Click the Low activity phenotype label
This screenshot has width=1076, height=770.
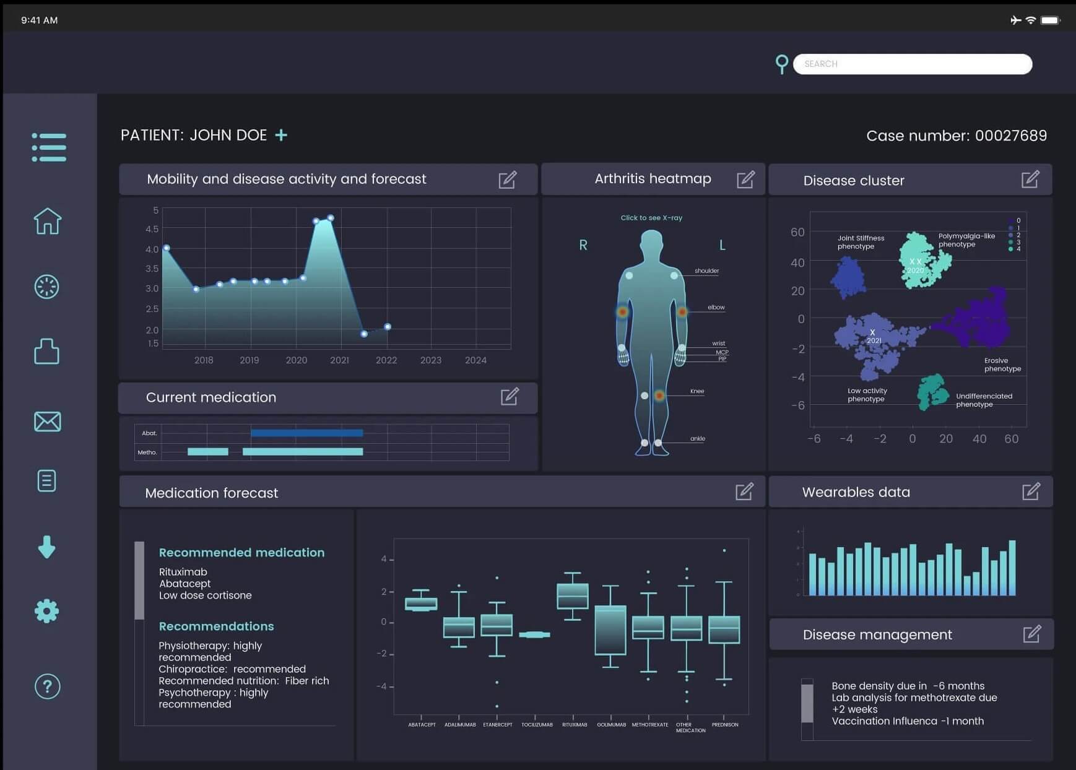[867, 395]
